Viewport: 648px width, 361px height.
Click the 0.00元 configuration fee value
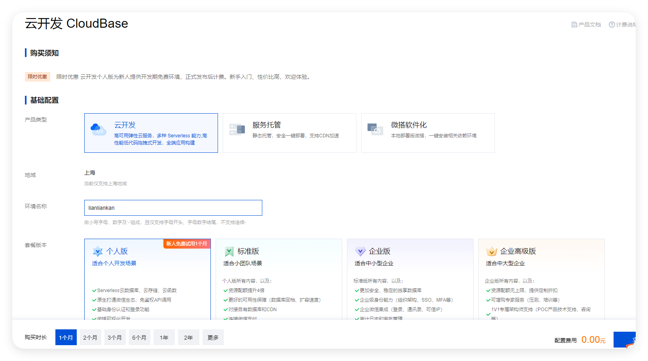point(593,340)
